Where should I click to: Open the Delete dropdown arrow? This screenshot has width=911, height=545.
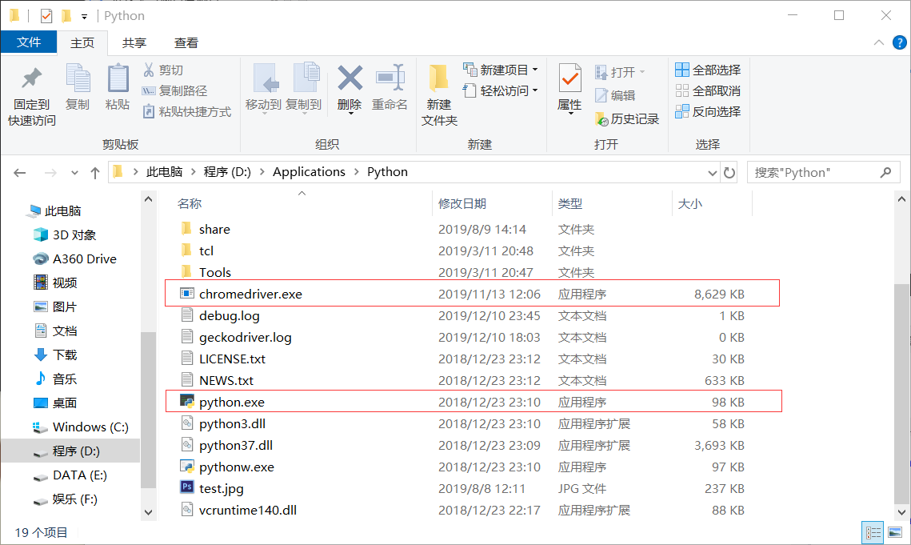(350, 114)
